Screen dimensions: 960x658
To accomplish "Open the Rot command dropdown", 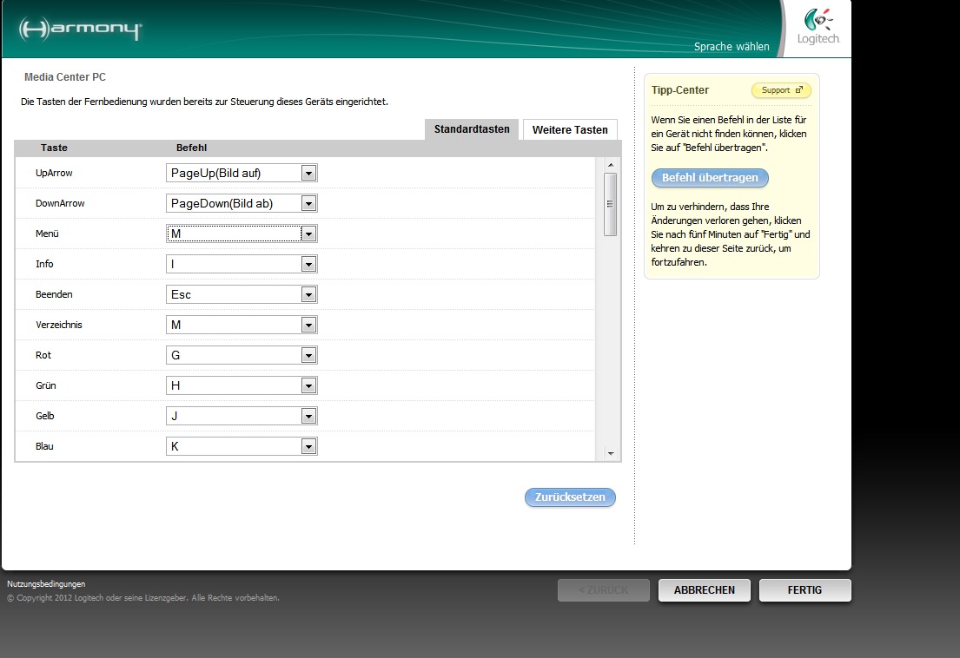I will [x=242, y=355].
